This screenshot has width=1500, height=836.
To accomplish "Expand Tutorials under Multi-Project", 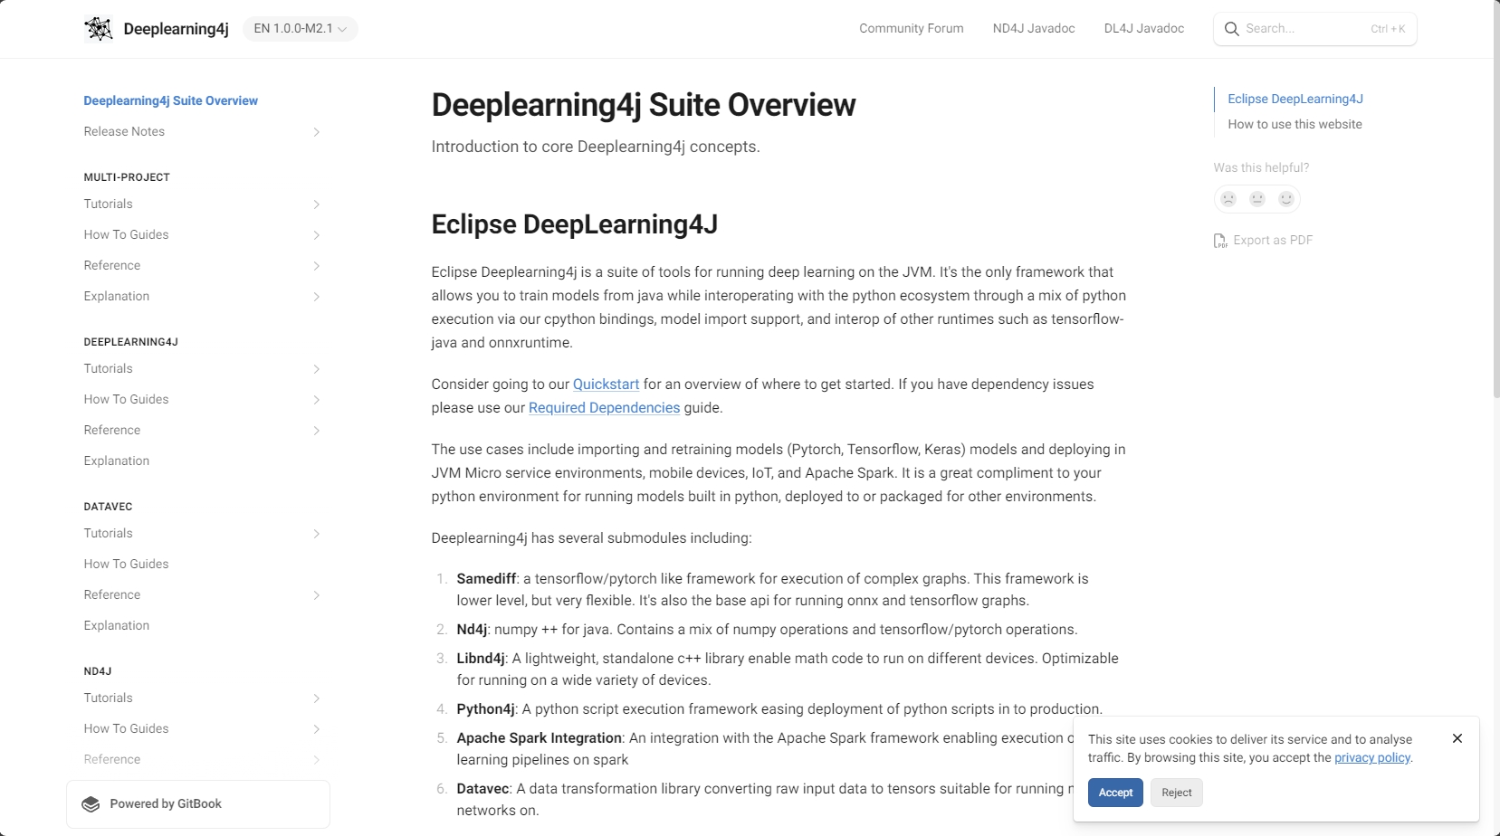I will (x=316, y=204).
